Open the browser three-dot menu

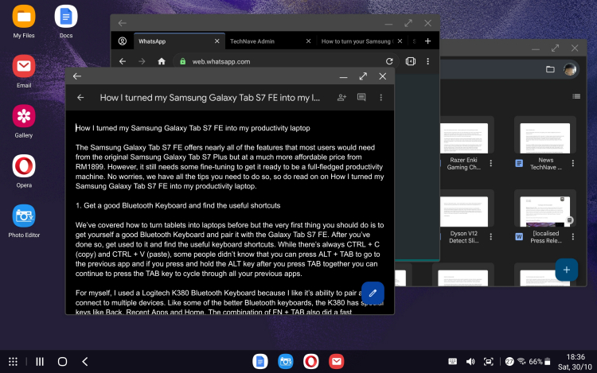tap(428, 61)
